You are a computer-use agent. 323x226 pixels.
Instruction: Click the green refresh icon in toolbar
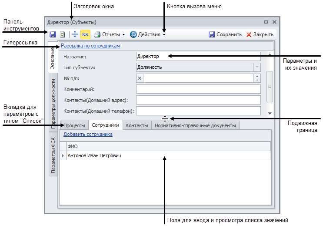point(63,34)
